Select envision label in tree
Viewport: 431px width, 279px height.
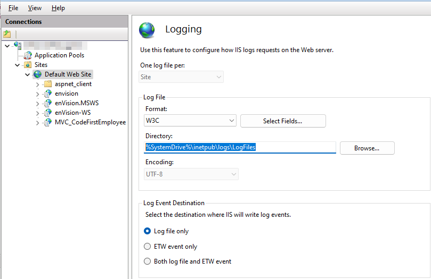[67, 94]
